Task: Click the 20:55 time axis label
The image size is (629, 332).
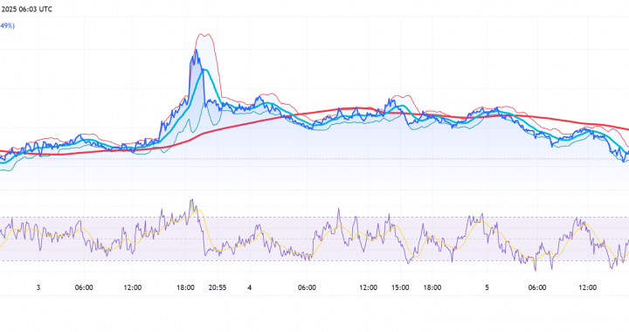Action: click(x=218, y=287)
